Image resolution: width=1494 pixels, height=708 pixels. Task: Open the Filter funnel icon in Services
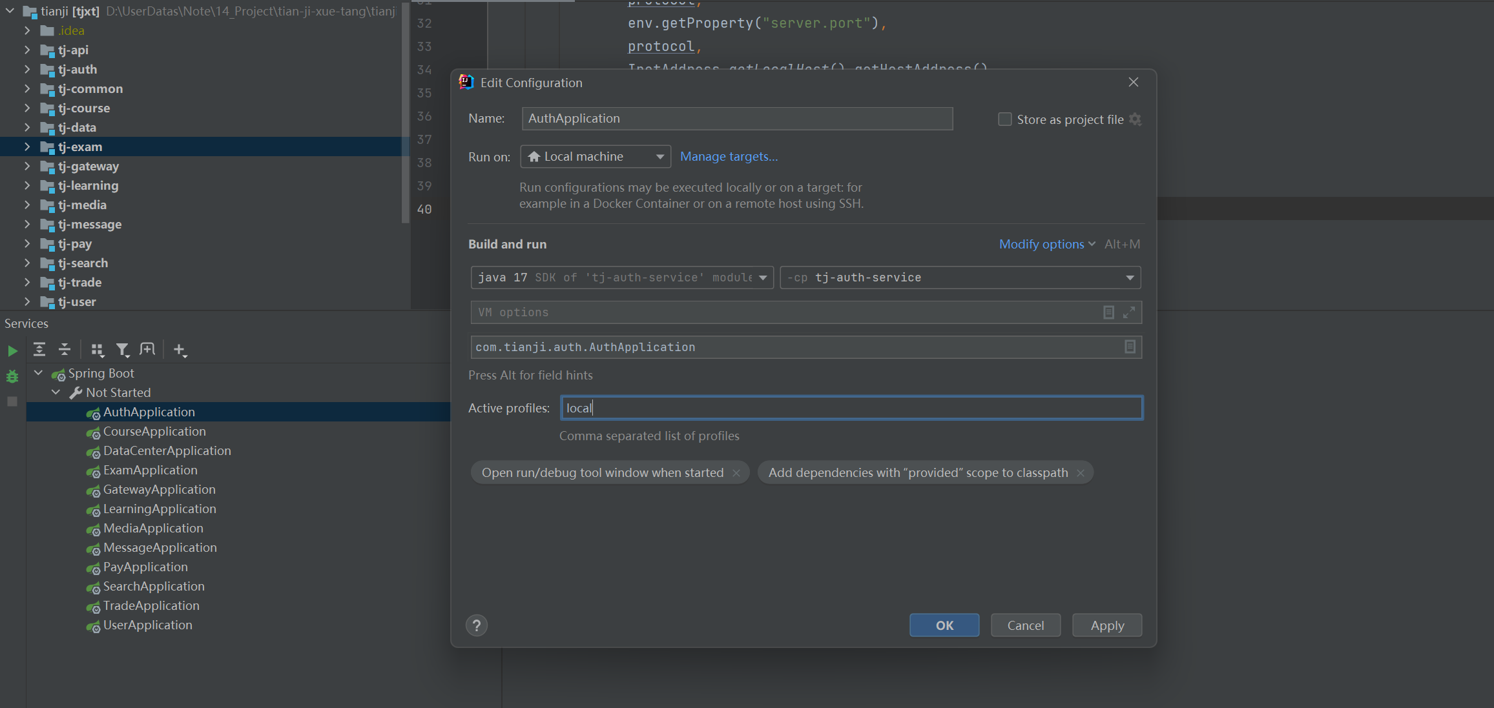coord(122,350)
